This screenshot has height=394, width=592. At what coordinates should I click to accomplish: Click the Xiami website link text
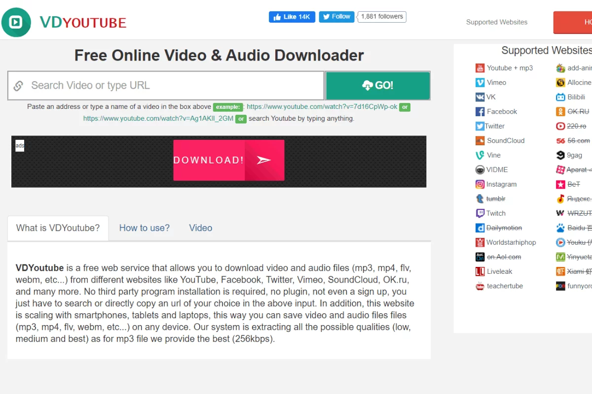(x=579, y=271)
